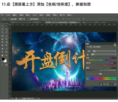Open the 预设 preset dropdown in Properties

point(104,51)
